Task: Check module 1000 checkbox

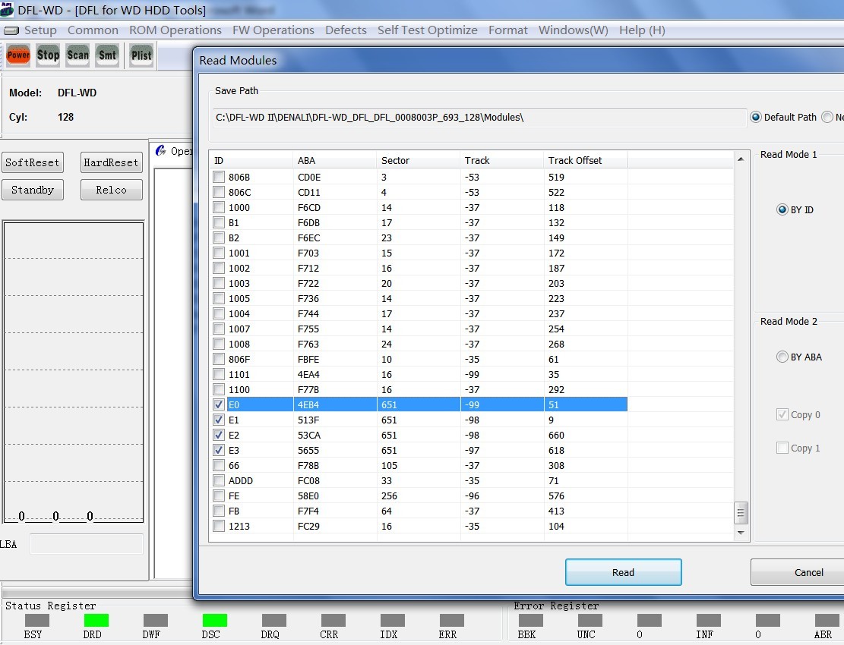Action: coord(219,207)
